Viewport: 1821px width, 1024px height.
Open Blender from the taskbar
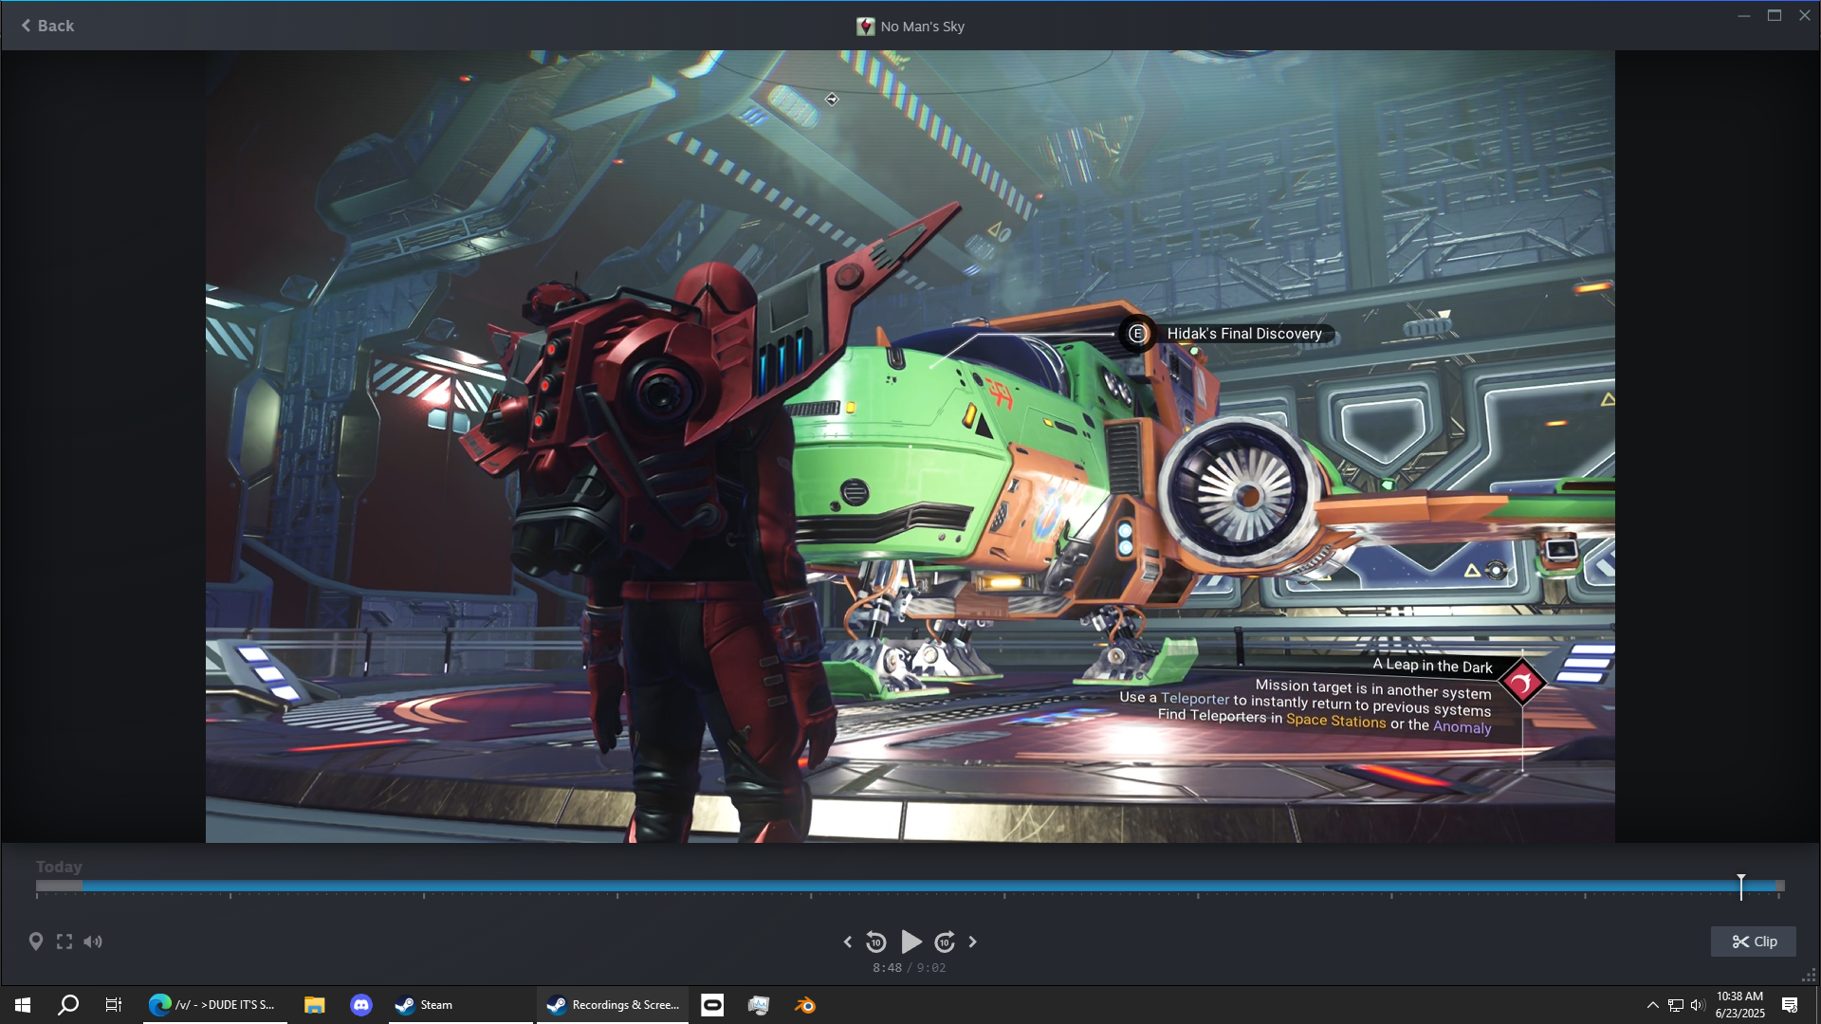(x=805, y=1005)
